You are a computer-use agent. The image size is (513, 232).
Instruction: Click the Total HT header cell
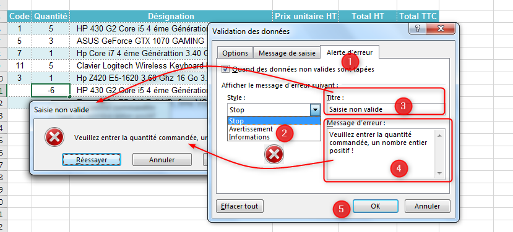coord(368,16)
